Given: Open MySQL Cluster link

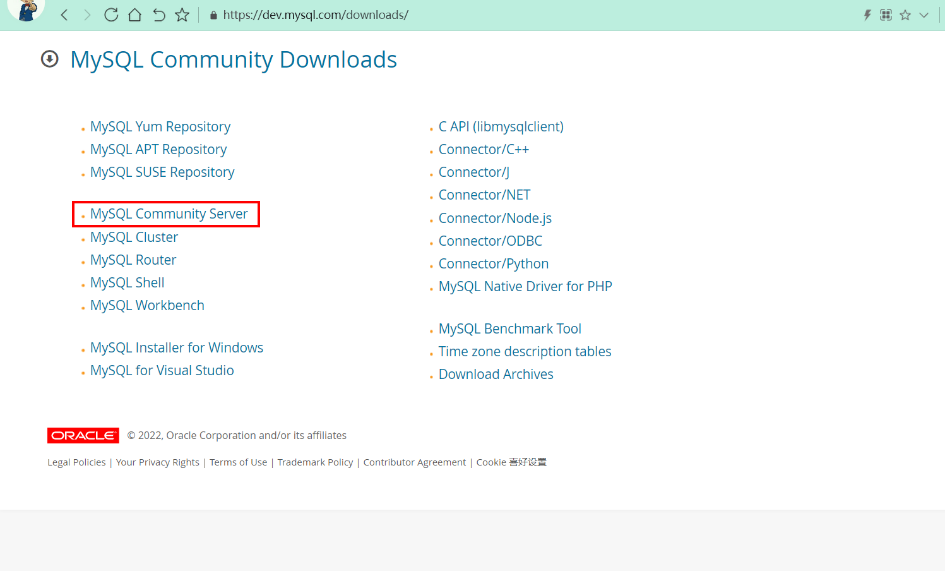Looking at the screenshot, I should [134, 237].
